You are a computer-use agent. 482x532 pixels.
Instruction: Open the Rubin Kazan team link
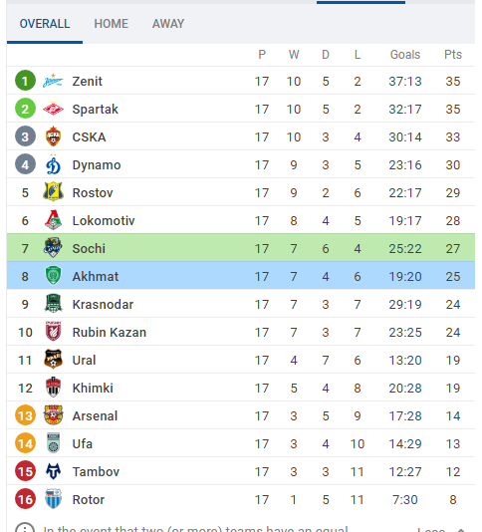tap(110, 332)
